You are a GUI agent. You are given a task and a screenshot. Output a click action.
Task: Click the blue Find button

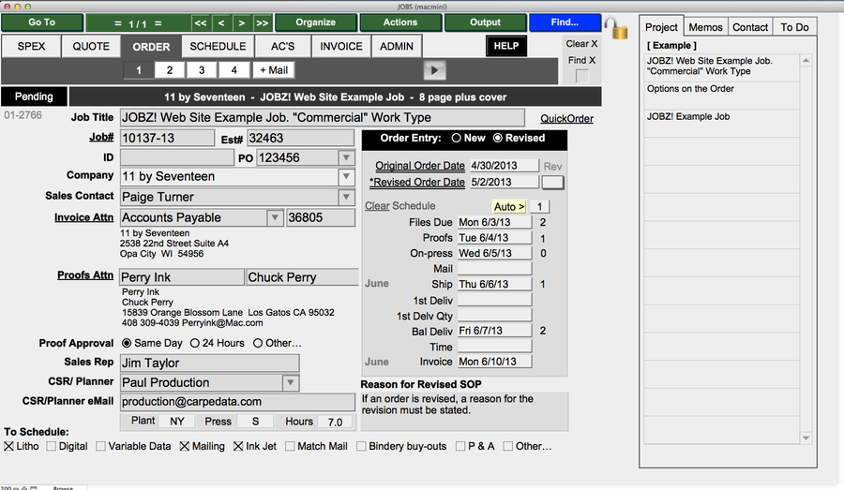(x=565, y=22)
